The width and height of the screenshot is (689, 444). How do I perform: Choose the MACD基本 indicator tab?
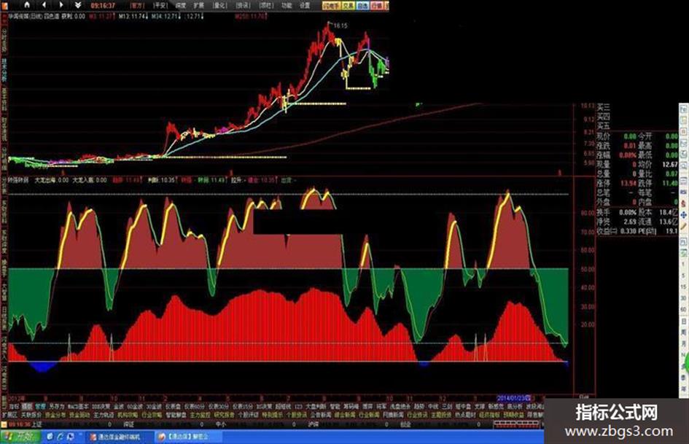tap(78, 407)
